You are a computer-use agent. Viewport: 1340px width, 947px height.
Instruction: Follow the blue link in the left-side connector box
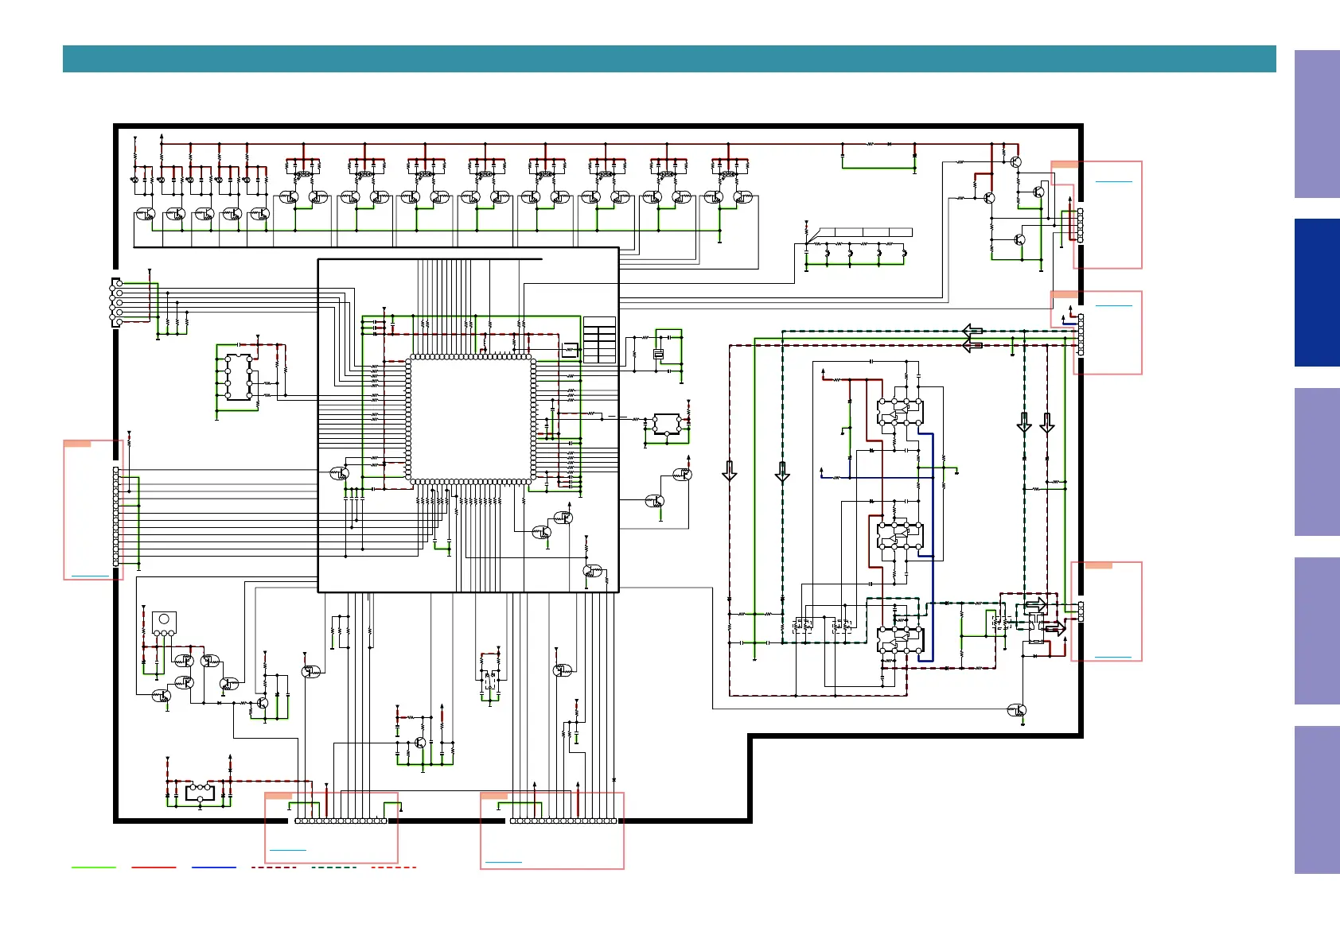90,575
